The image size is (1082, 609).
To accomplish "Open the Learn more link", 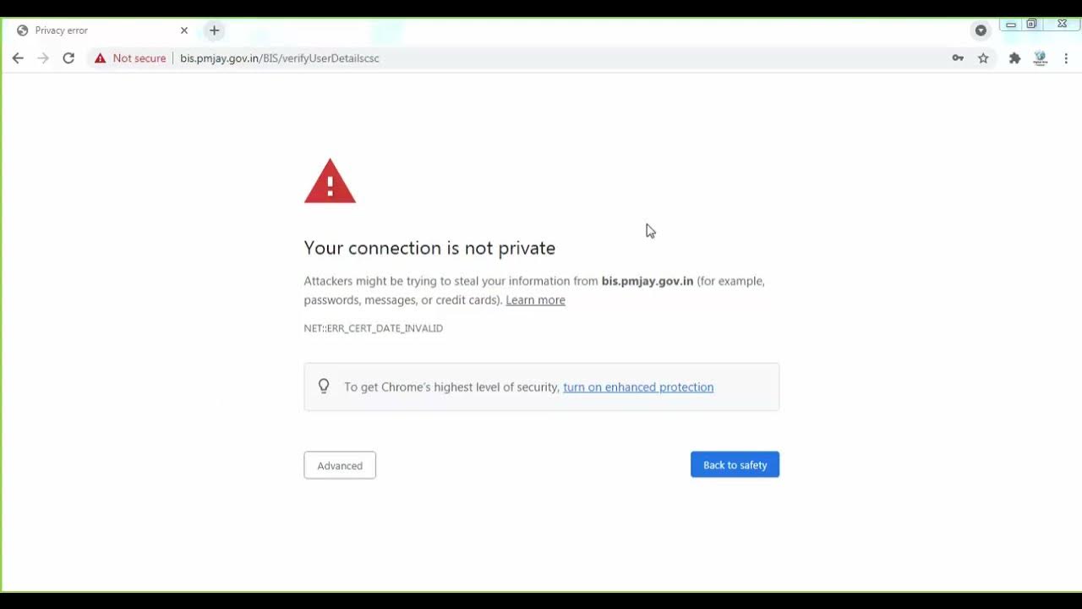I will [535, 300].
